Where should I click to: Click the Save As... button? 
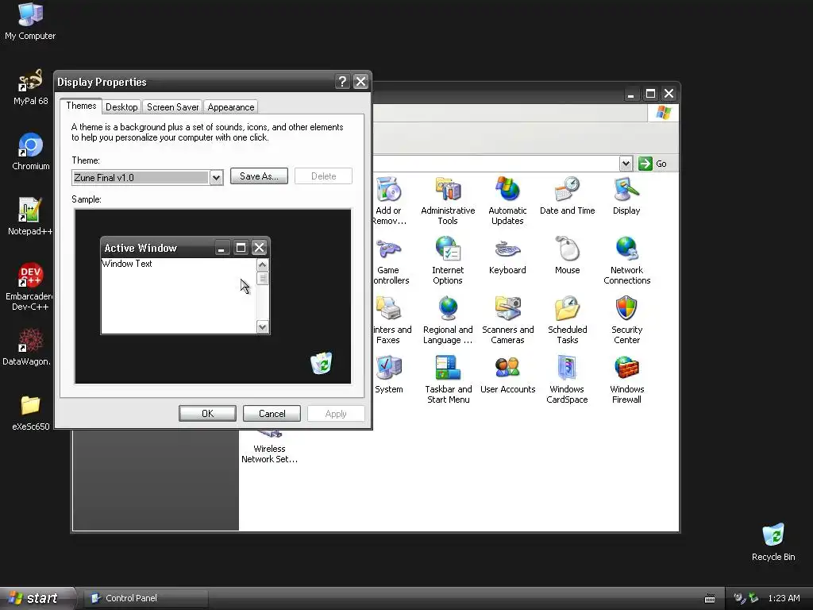click(x=259, y=176)
